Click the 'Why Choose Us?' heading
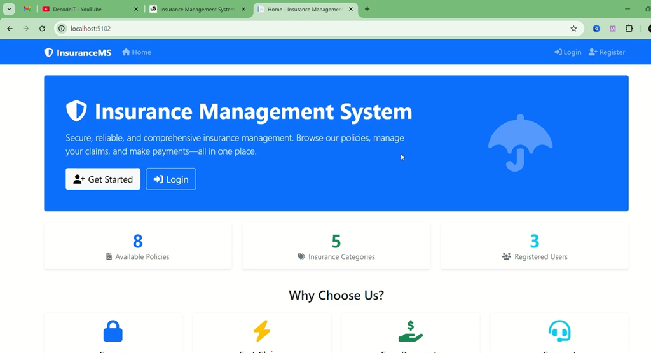This screenshot has height=353, width=651. click(336, 295)
